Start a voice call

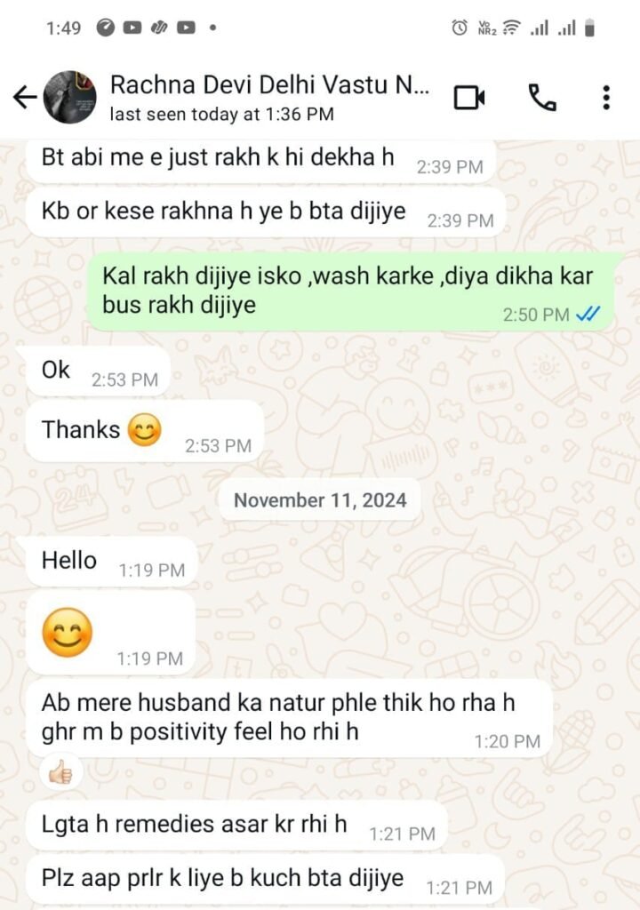pyautogui.click(x=542, y=98)
